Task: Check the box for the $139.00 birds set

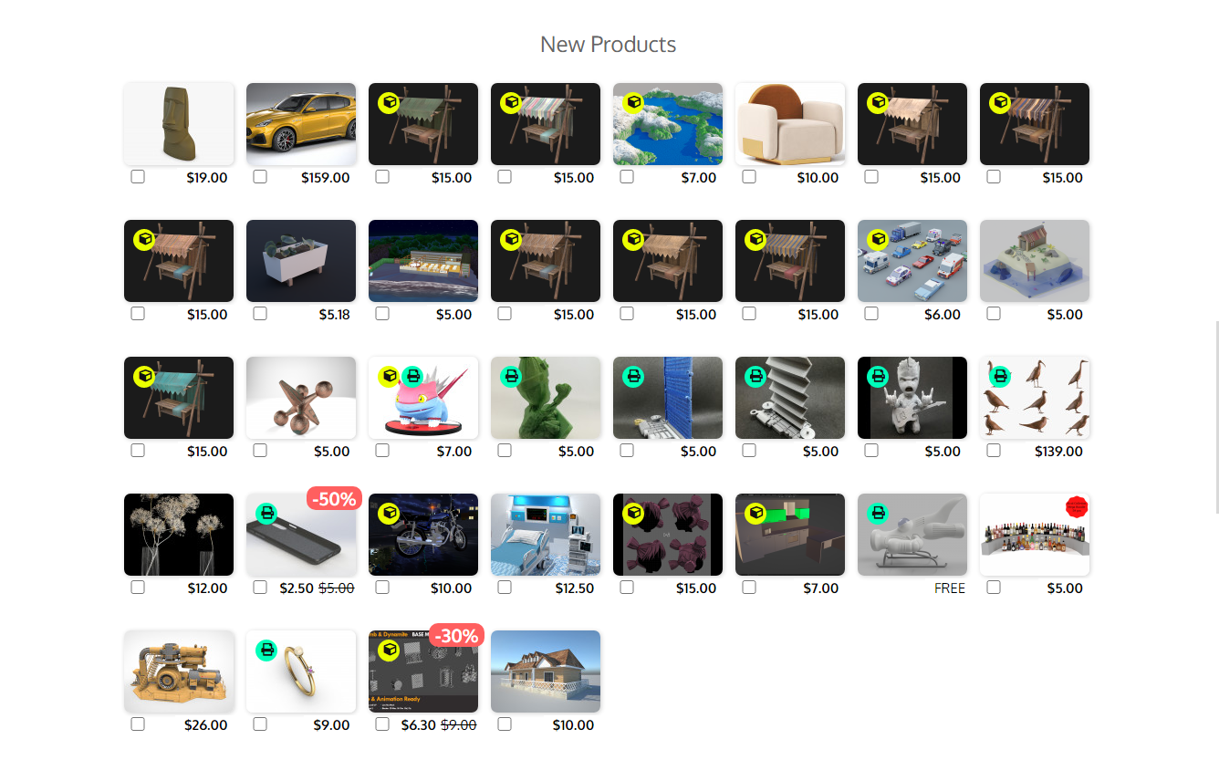Action: (x=994, y=451)
